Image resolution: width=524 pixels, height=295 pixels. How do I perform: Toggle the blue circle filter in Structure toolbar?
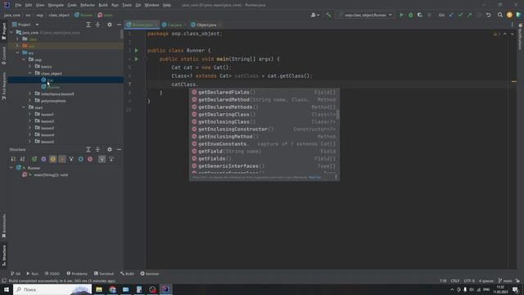(x=80, y=159)
